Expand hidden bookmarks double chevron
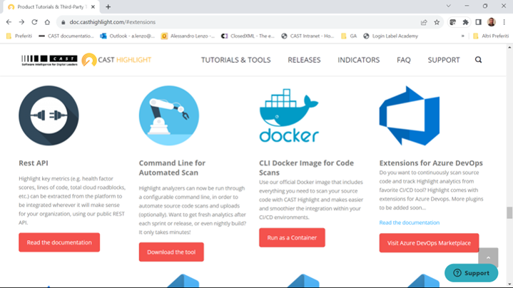This screenshot has width=513, height=288. (x=462, y=36)
